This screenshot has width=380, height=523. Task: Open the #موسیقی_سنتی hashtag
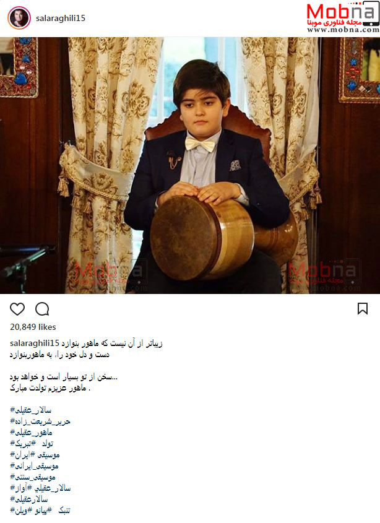click(x=33, y=477)
